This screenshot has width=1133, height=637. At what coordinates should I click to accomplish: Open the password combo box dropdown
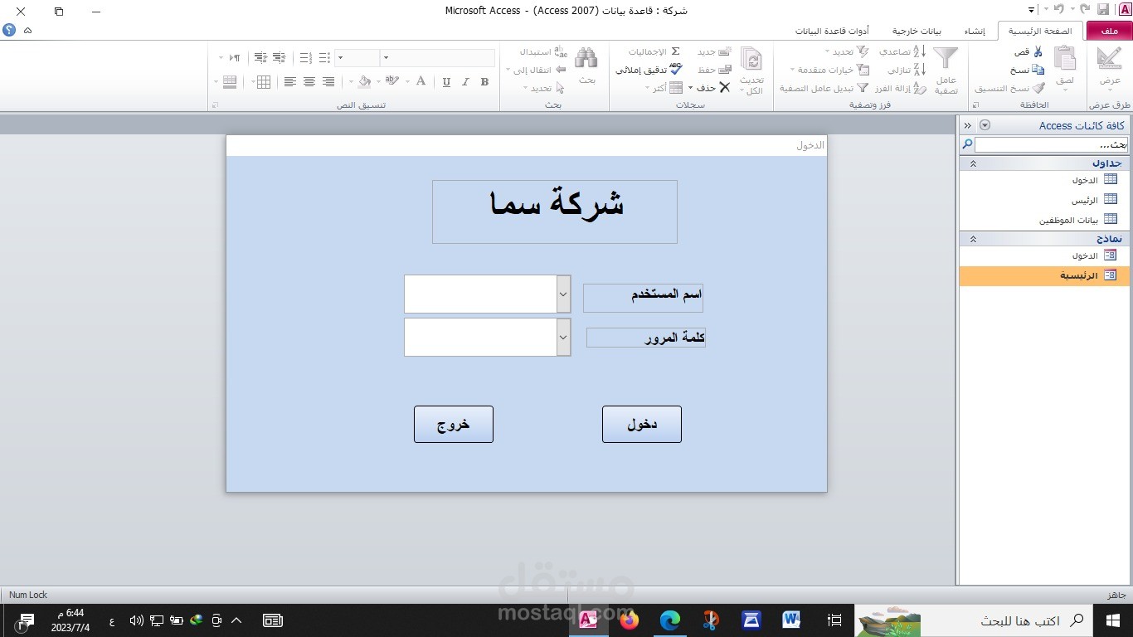[563, 337]
